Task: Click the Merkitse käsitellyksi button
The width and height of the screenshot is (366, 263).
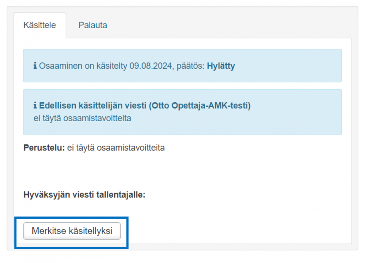Action: click(x=72, y=231)
